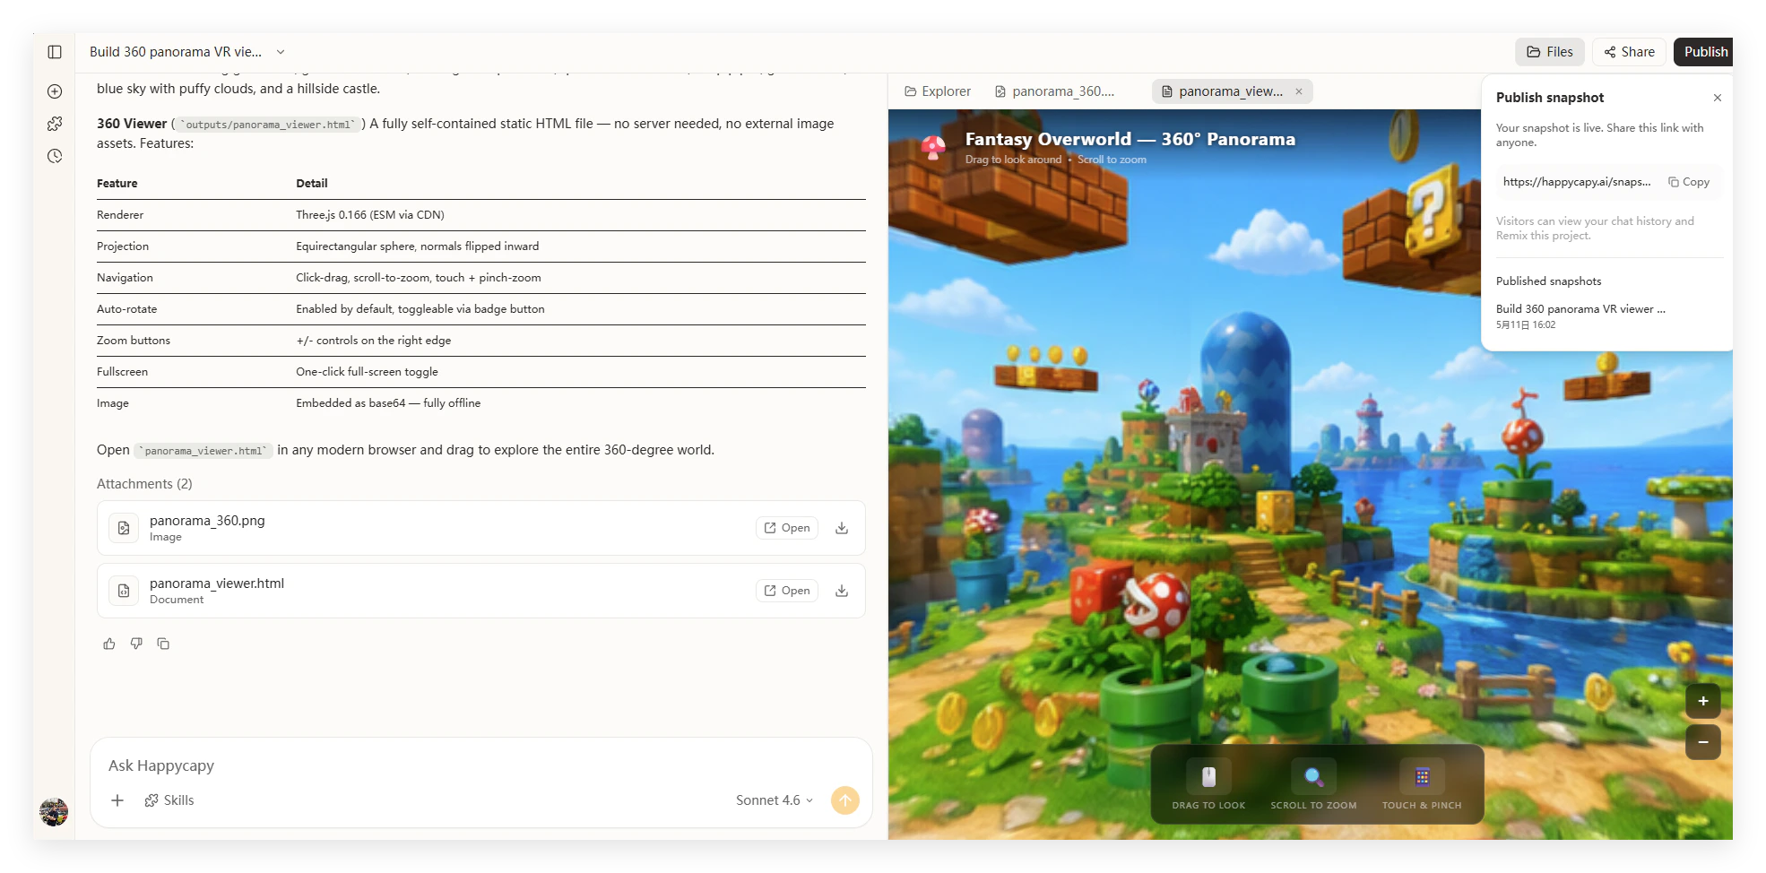This screenshot has height=873, width=1766.
Task: Open the Files panel button
Action: (x=1550, y=52)
